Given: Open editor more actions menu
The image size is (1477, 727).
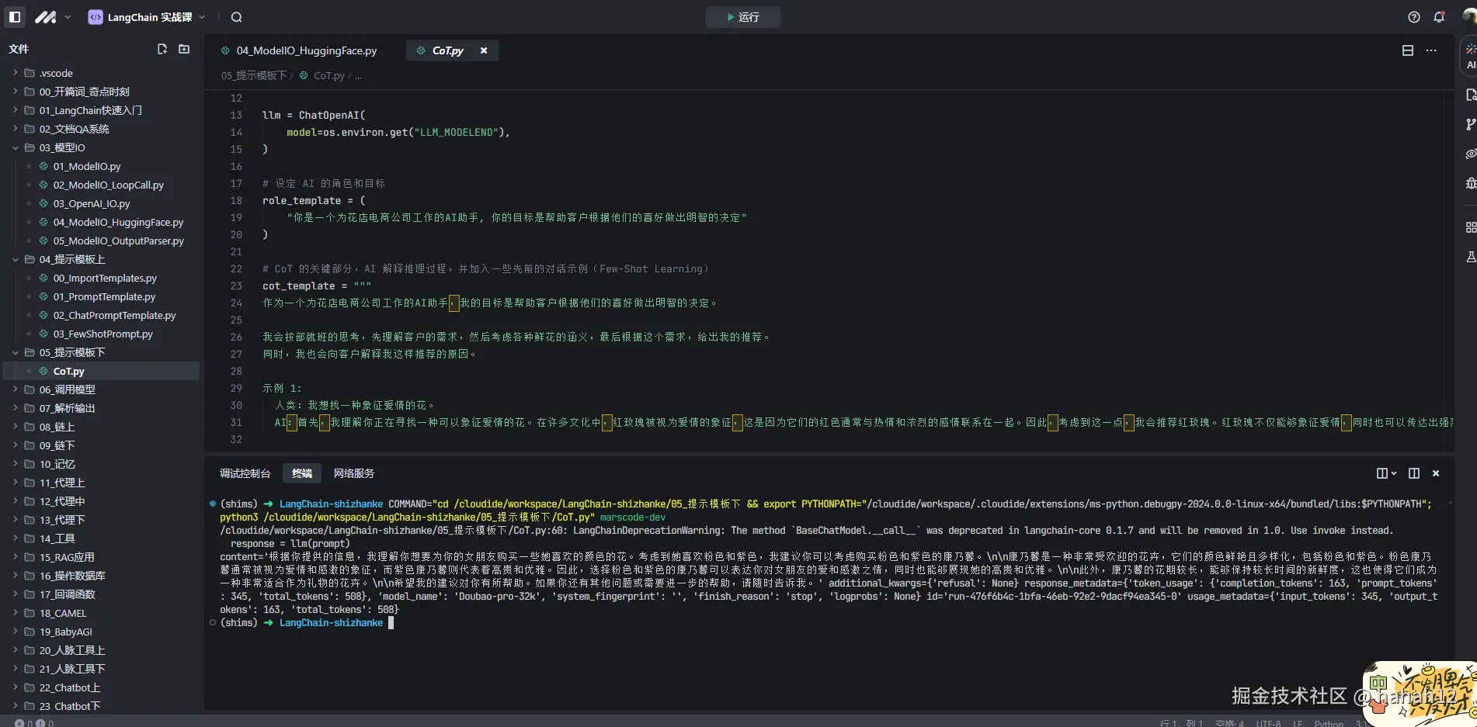Looking at the screenshot, I should 1431,50.
